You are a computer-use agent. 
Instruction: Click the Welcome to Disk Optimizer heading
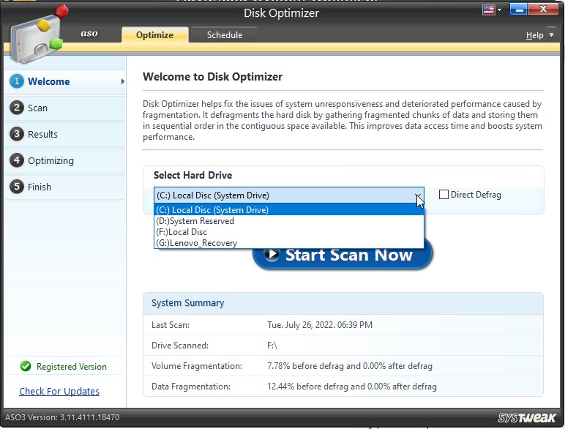click(212, 77)
